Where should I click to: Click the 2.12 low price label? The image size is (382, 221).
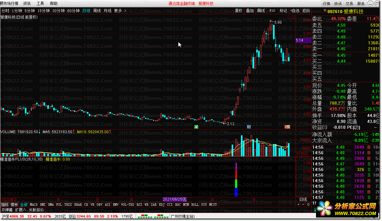pos(230,124)
